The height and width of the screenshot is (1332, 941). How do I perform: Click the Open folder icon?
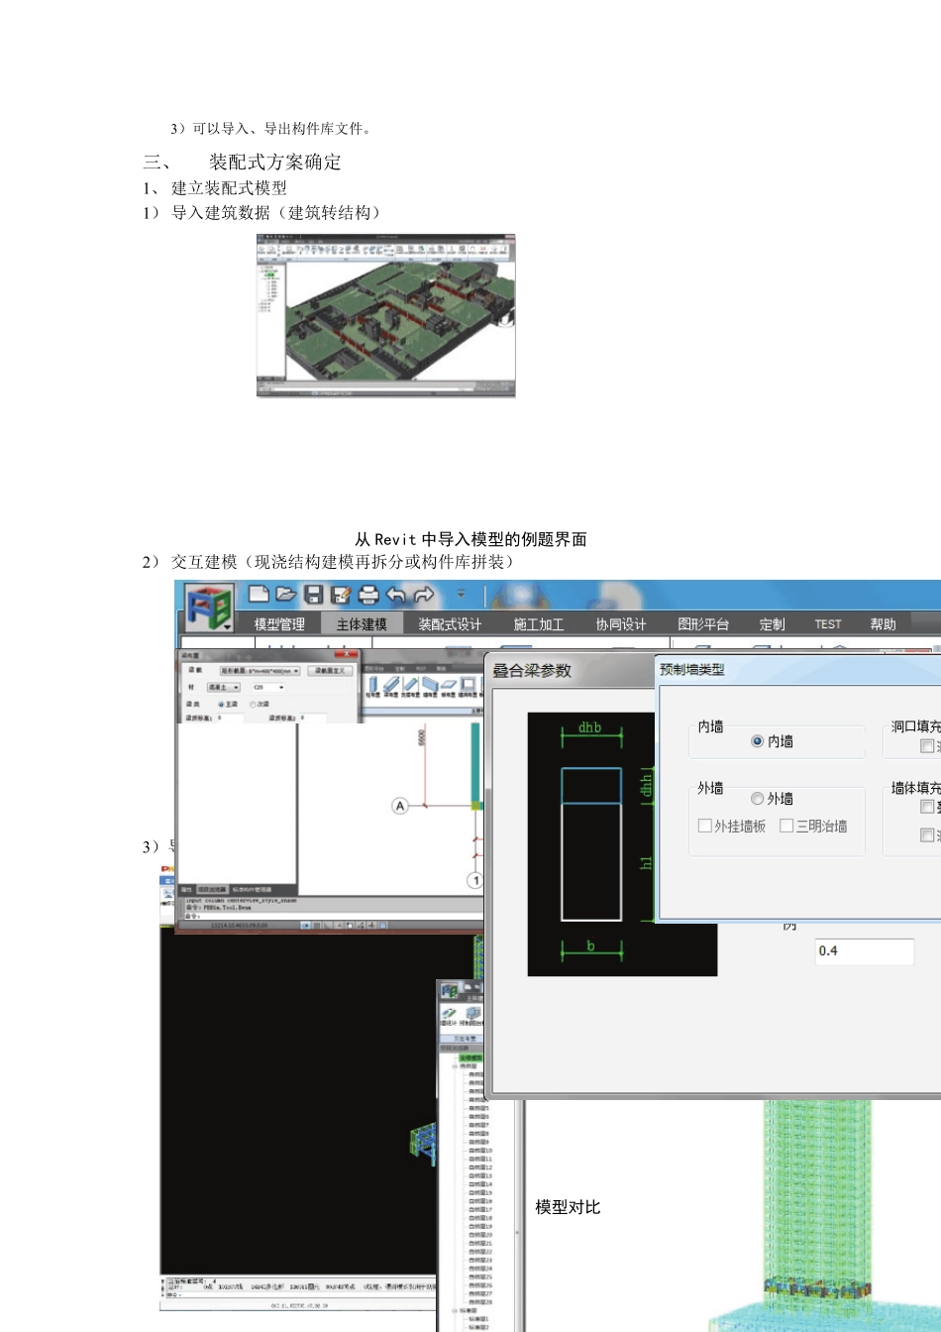click(x=286, y=594)
